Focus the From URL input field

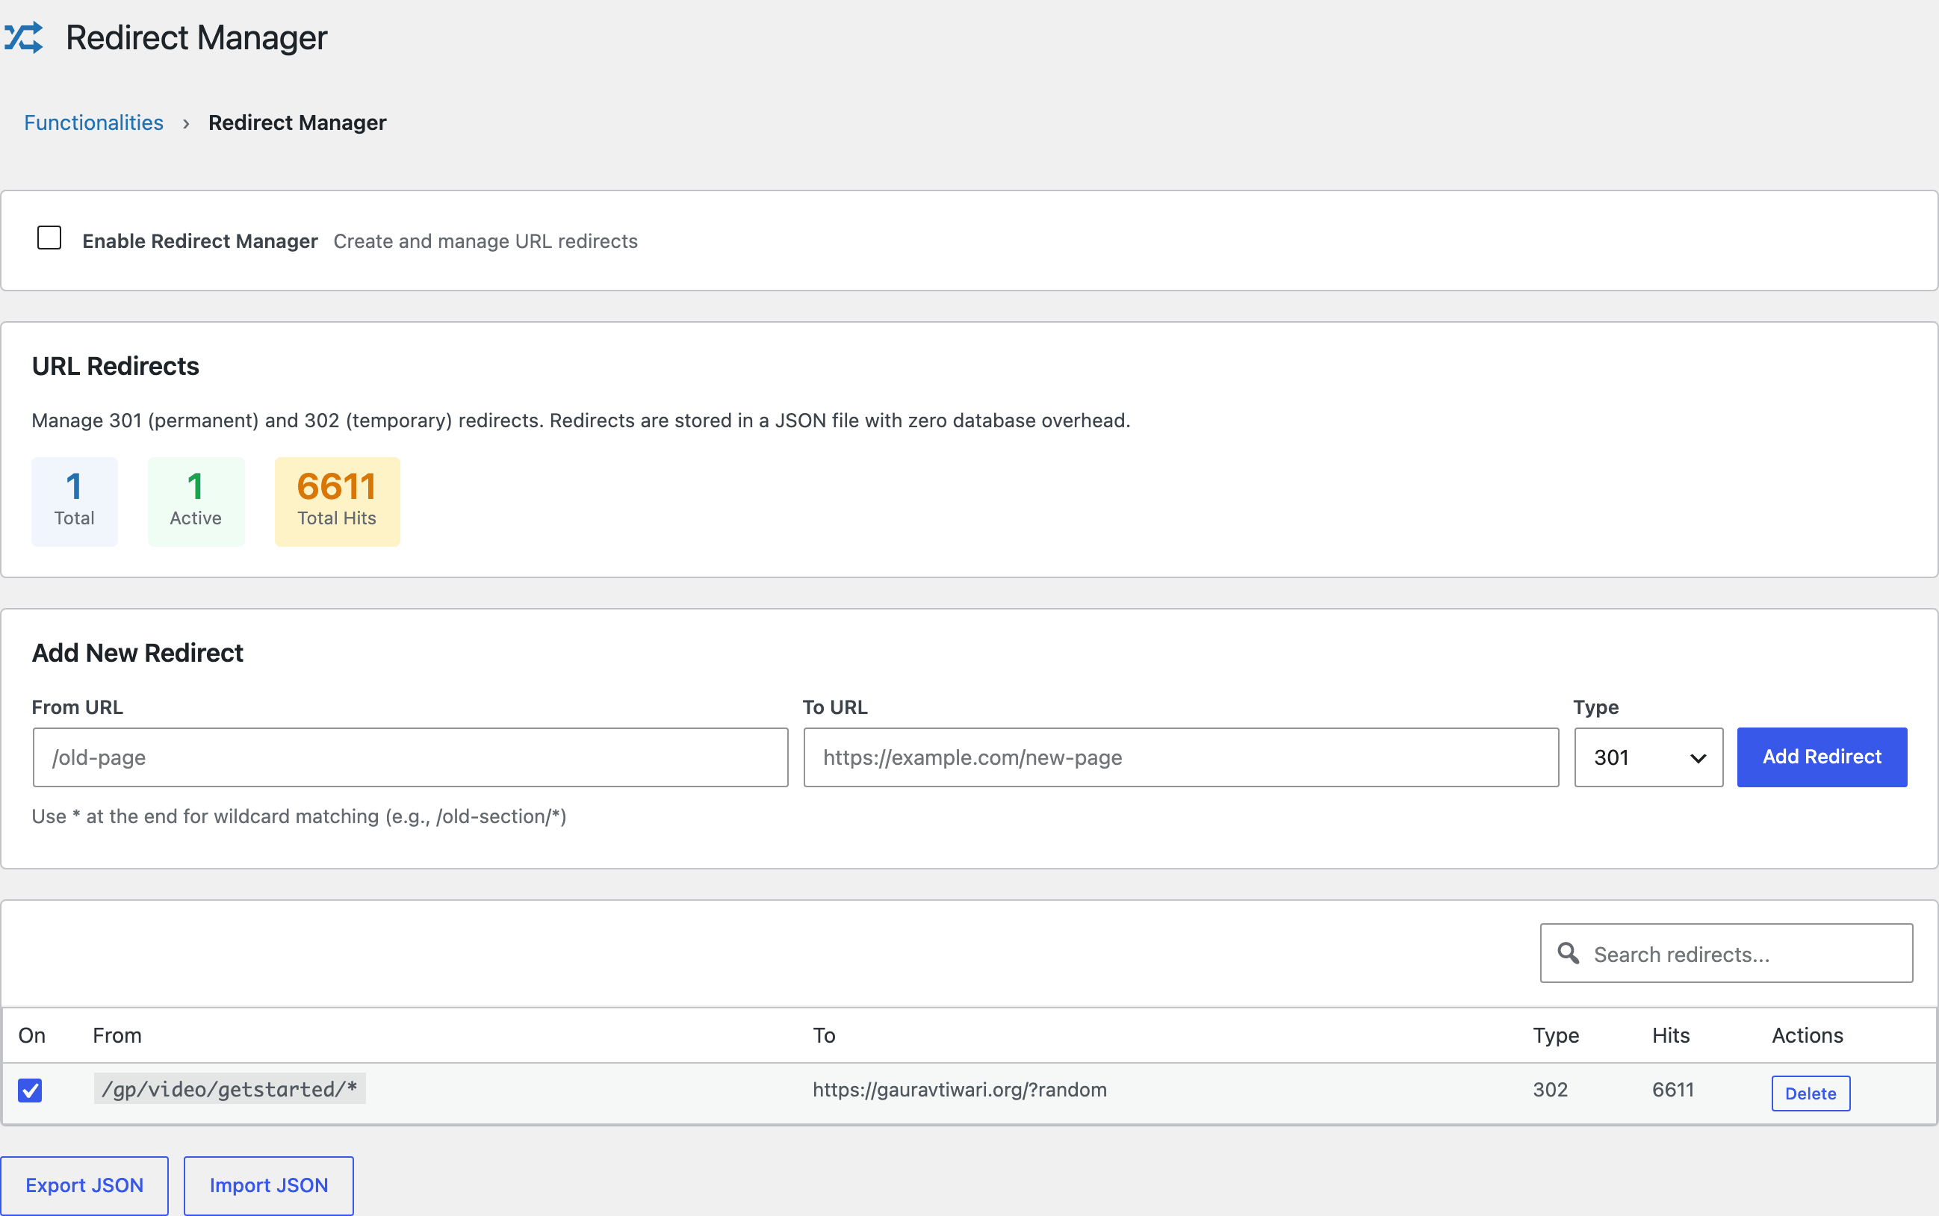pyautogui.click(x=410, y=757)
